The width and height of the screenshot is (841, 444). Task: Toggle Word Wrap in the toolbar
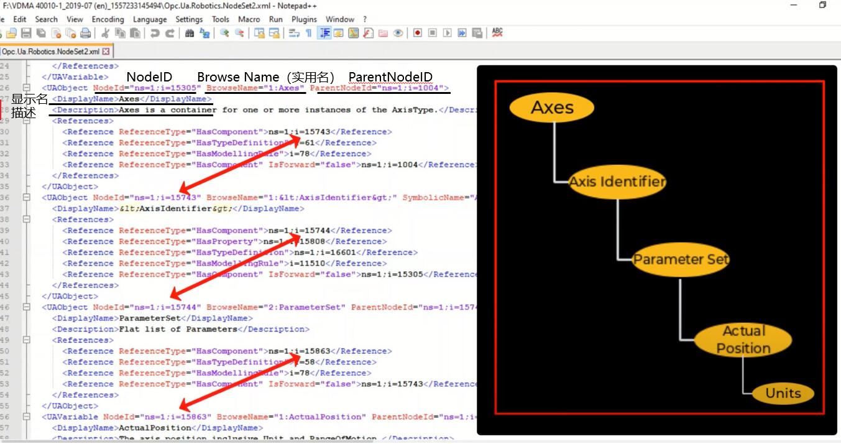click(294, 33)
